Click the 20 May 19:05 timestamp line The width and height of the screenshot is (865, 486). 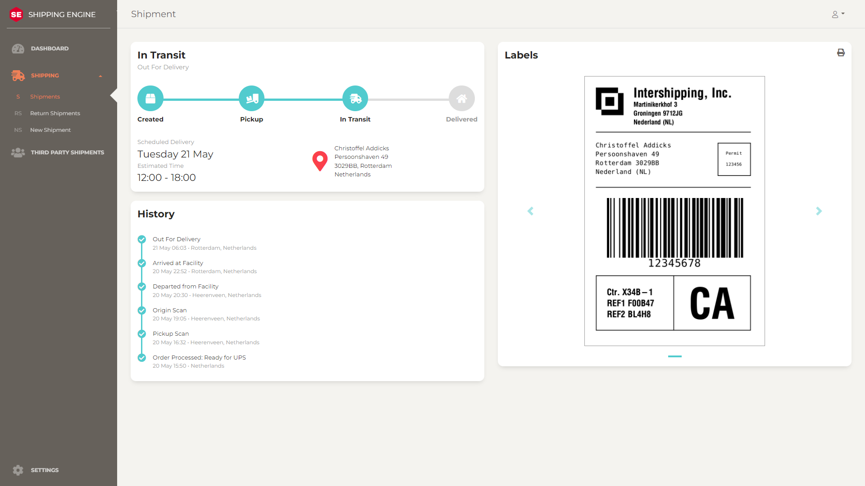206,319
